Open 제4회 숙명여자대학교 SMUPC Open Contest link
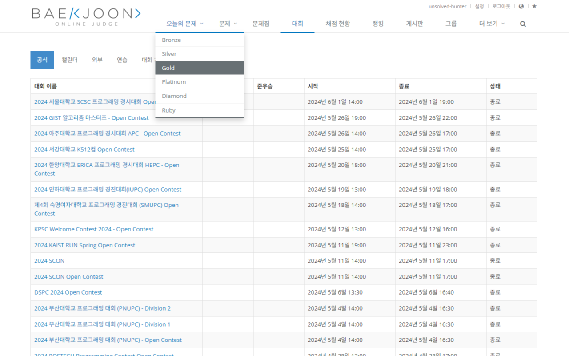The width and height of the screenshot is (569, 356). [107, 209]
